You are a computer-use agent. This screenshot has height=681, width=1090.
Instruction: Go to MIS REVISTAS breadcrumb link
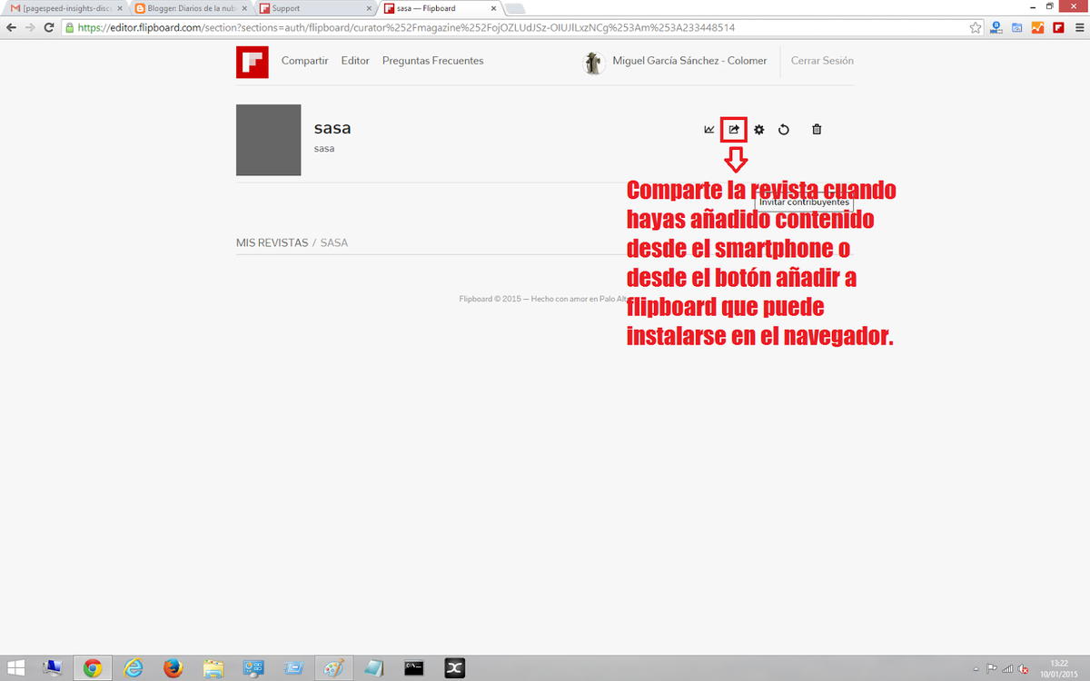click(272, 243)
